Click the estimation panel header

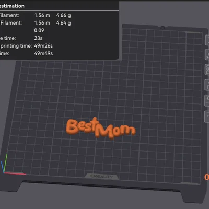[x=12, y=6]
